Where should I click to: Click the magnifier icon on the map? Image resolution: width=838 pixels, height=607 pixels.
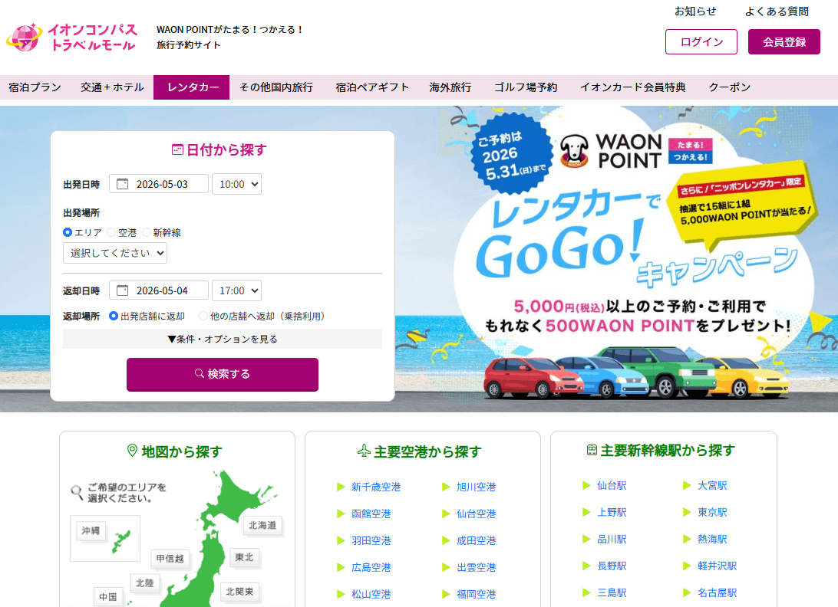pyautogui.click(x=77, y=492)
